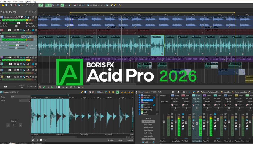Go to project start in the main transport
The width and height of the screenshot is (253, 144).
tap(63, 87)
